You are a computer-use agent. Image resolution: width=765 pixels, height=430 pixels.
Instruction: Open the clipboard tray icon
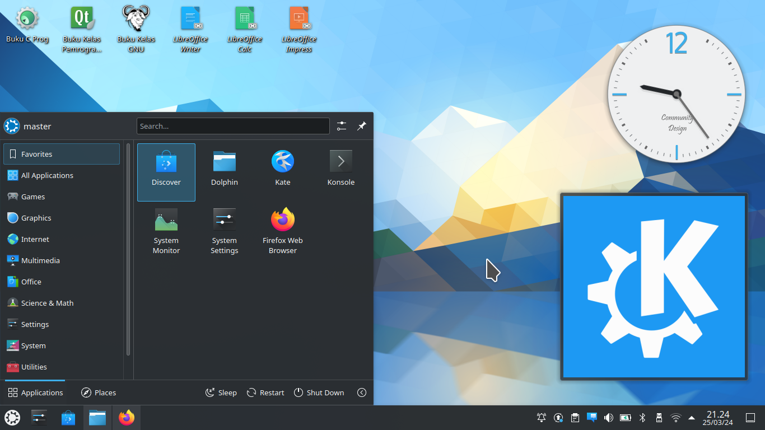(575, 418)
